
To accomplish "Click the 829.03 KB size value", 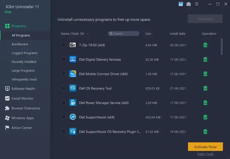I will tap(152, 88).
